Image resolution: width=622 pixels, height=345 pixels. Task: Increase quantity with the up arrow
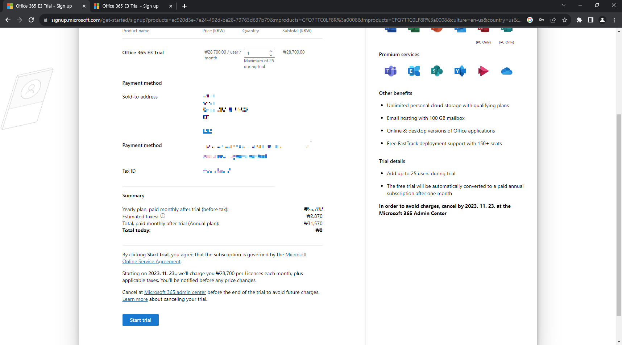point(271,51)
